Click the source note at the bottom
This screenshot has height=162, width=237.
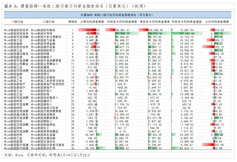coord(48,155)
